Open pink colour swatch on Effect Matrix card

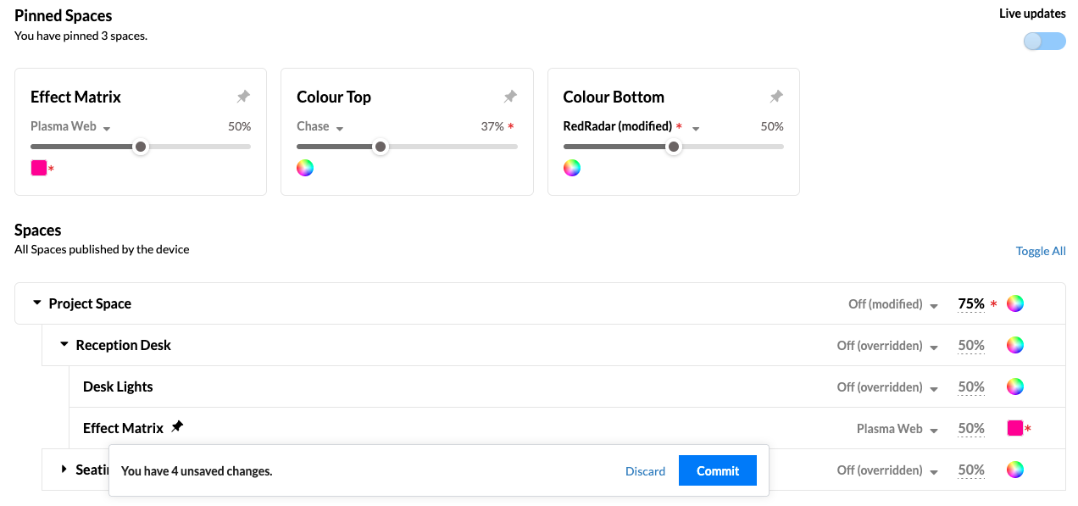coord(39,168)
